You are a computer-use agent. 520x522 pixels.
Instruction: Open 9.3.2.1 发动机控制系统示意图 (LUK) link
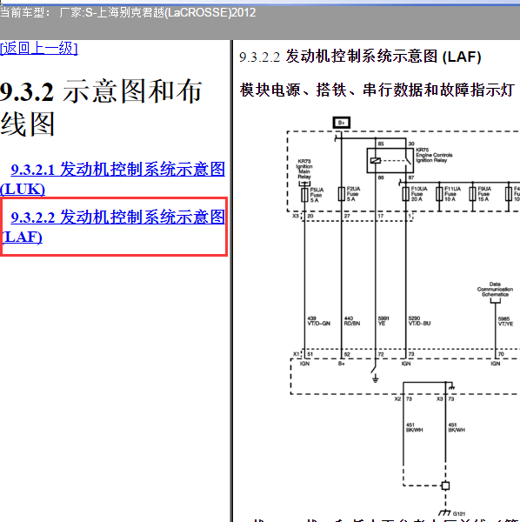tap(112, 179)
